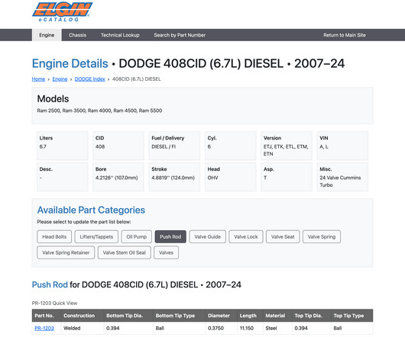Select the Oil Pump category
The image size is (405, 337).
click(x=136, y=236)
